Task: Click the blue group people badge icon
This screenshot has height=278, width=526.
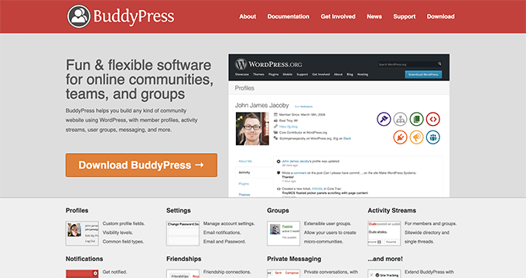Action: (x=433, y=137)
